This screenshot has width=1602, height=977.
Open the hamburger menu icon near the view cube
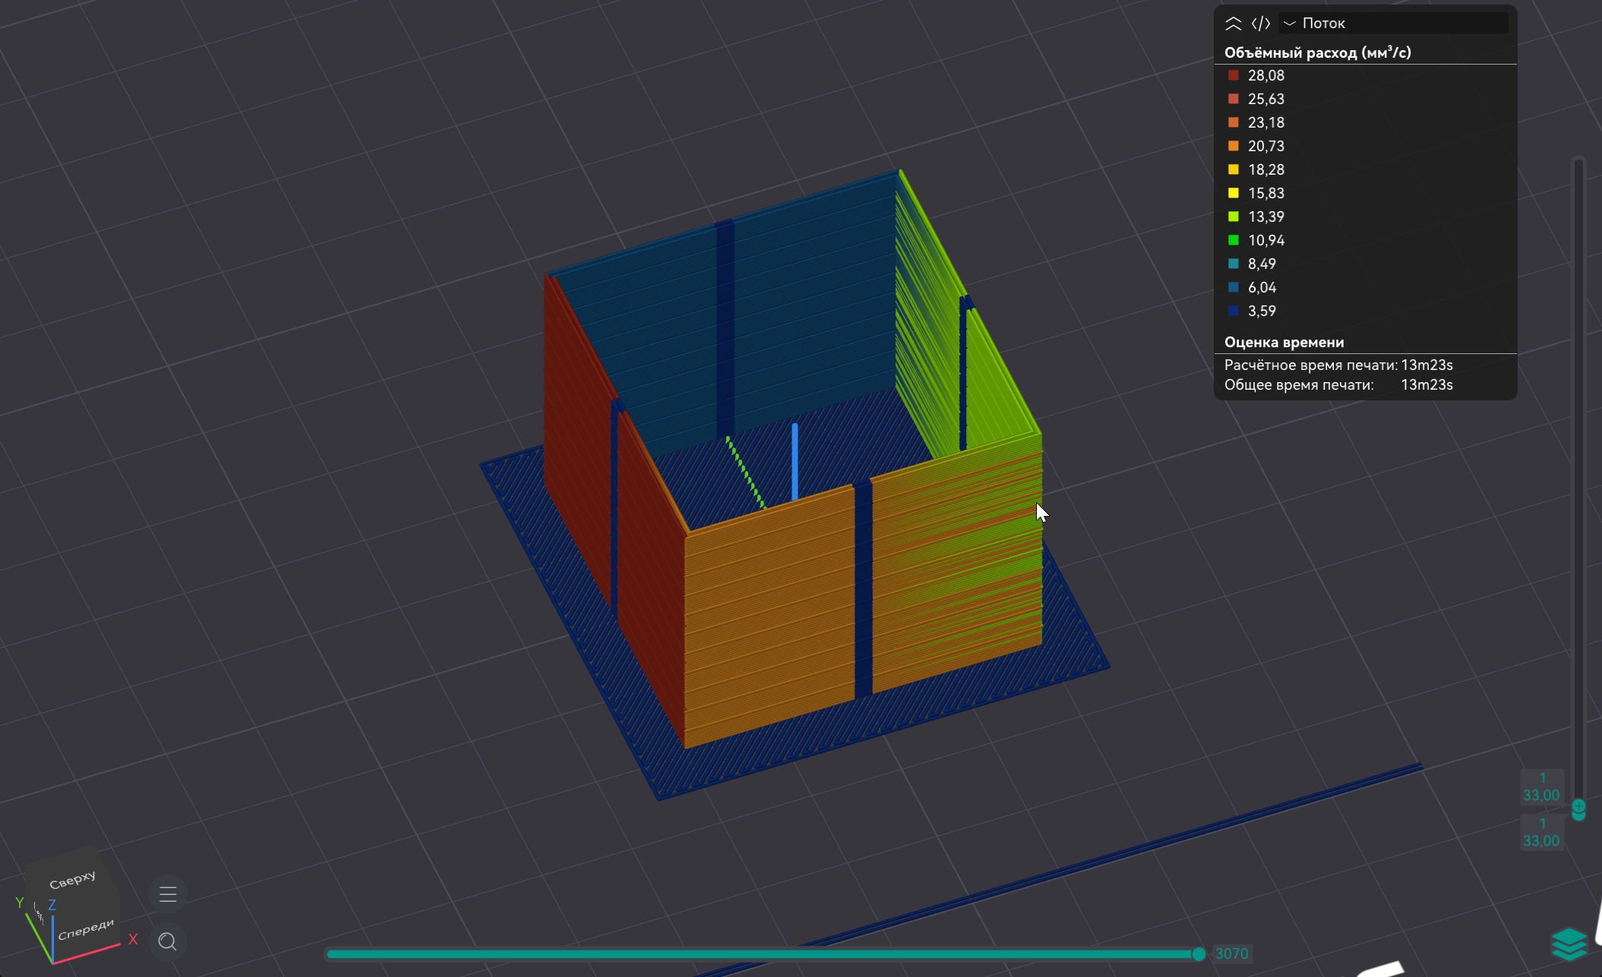(x=168, y=894)
